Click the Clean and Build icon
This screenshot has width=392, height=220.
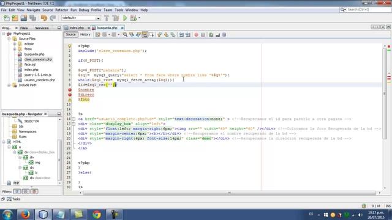[116, 18]
